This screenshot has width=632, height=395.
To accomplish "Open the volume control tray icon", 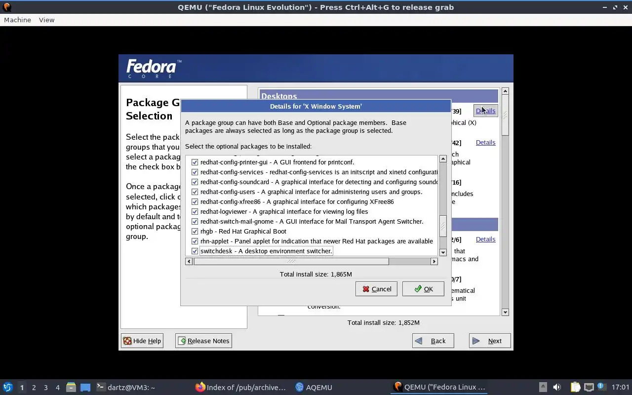I will pyautogui.click(x=557, y=387).
